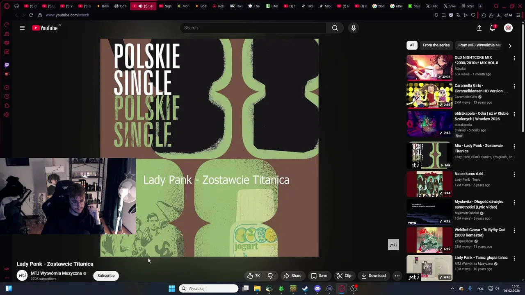525x295 pixels.
Task: Open Discord from the taskbar
Action: click(317, 288)
